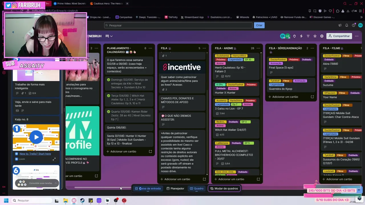Viewport: 365px width, 205px height.
Task: Open board visibility globe icon
Action: tap(322, 36)
